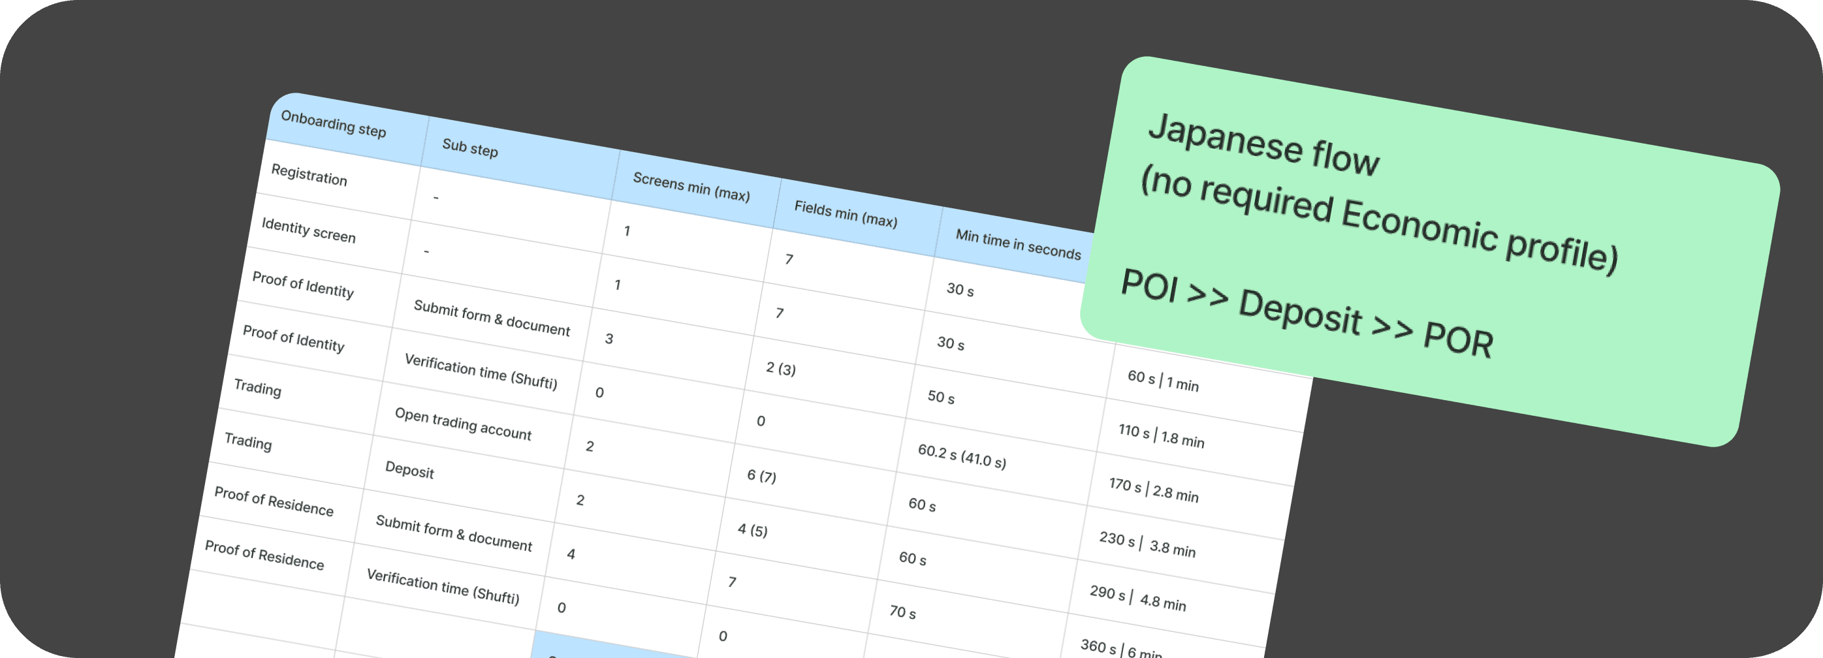Click the fields value '4 (5)'
This screenshot has width=1823, height=658.
click(753, 530)
